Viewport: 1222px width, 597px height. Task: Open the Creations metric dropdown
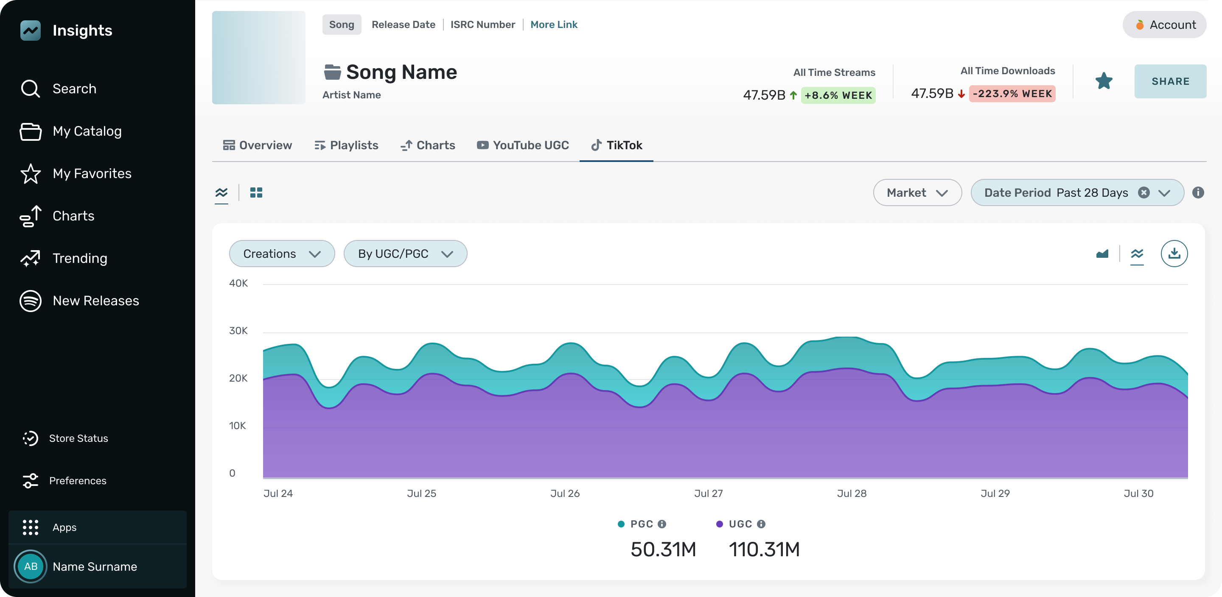point(282,254)
